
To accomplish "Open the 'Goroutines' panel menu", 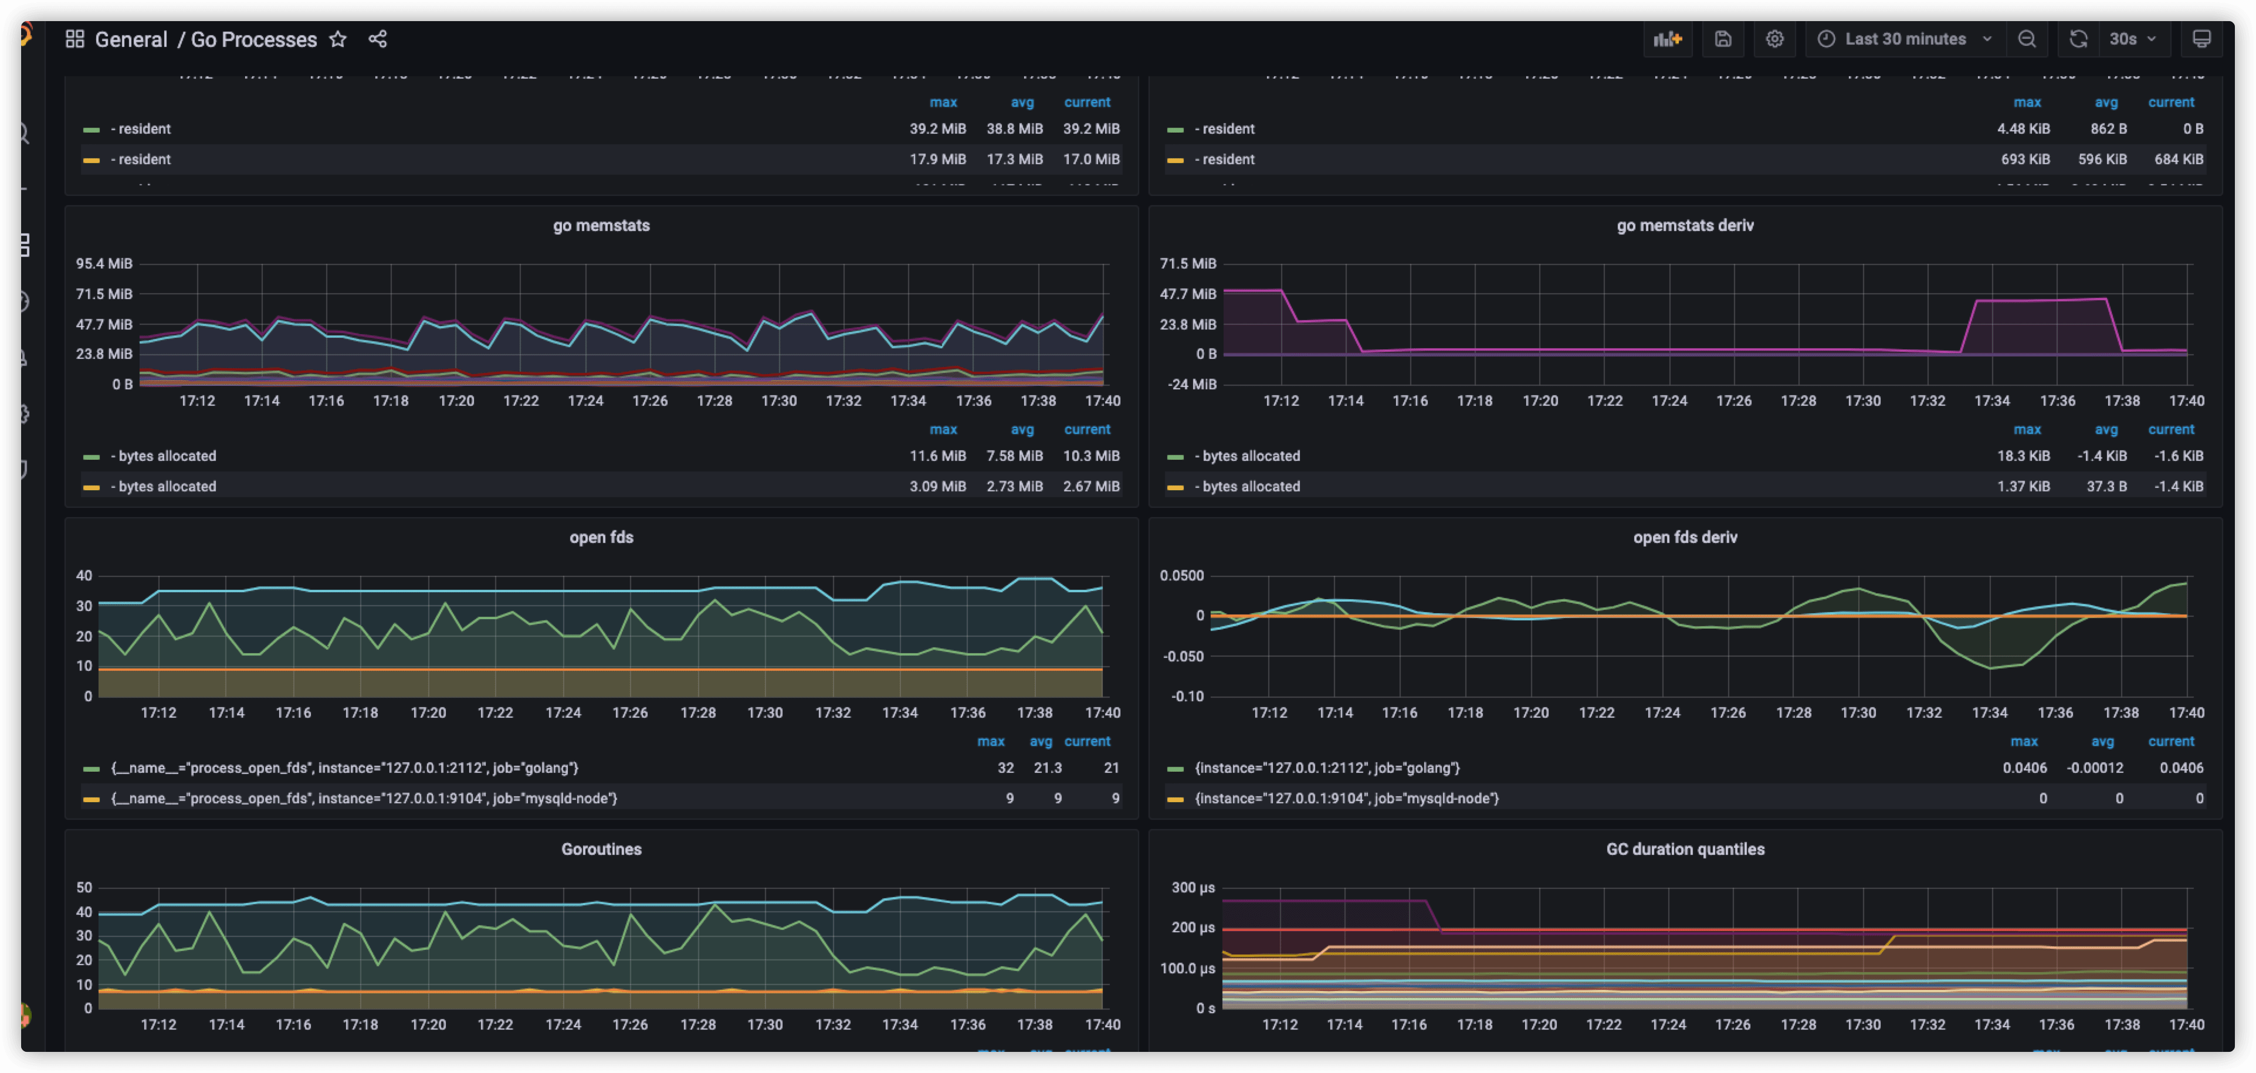I will (602, 848).
